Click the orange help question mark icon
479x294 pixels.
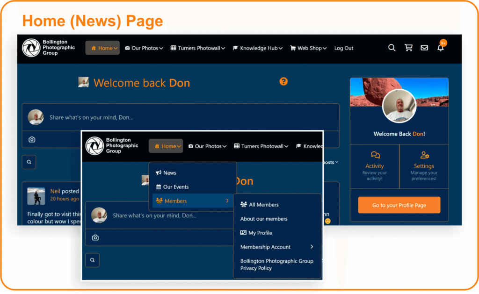point(283,81)
